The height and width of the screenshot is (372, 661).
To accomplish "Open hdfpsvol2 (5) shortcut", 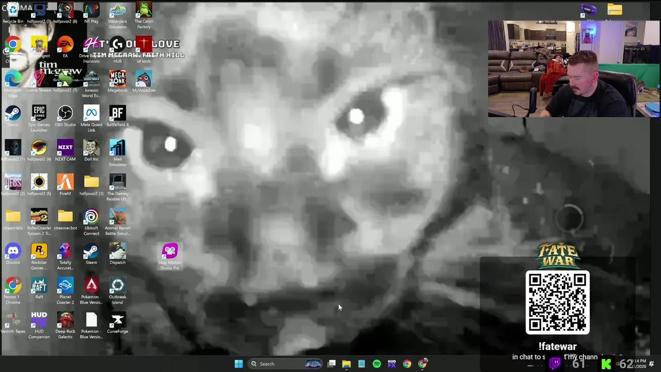I will [x=39, y=185].
